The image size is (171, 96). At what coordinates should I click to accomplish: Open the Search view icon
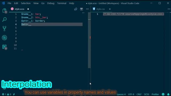pyautogui.click(x=4, y=19)
